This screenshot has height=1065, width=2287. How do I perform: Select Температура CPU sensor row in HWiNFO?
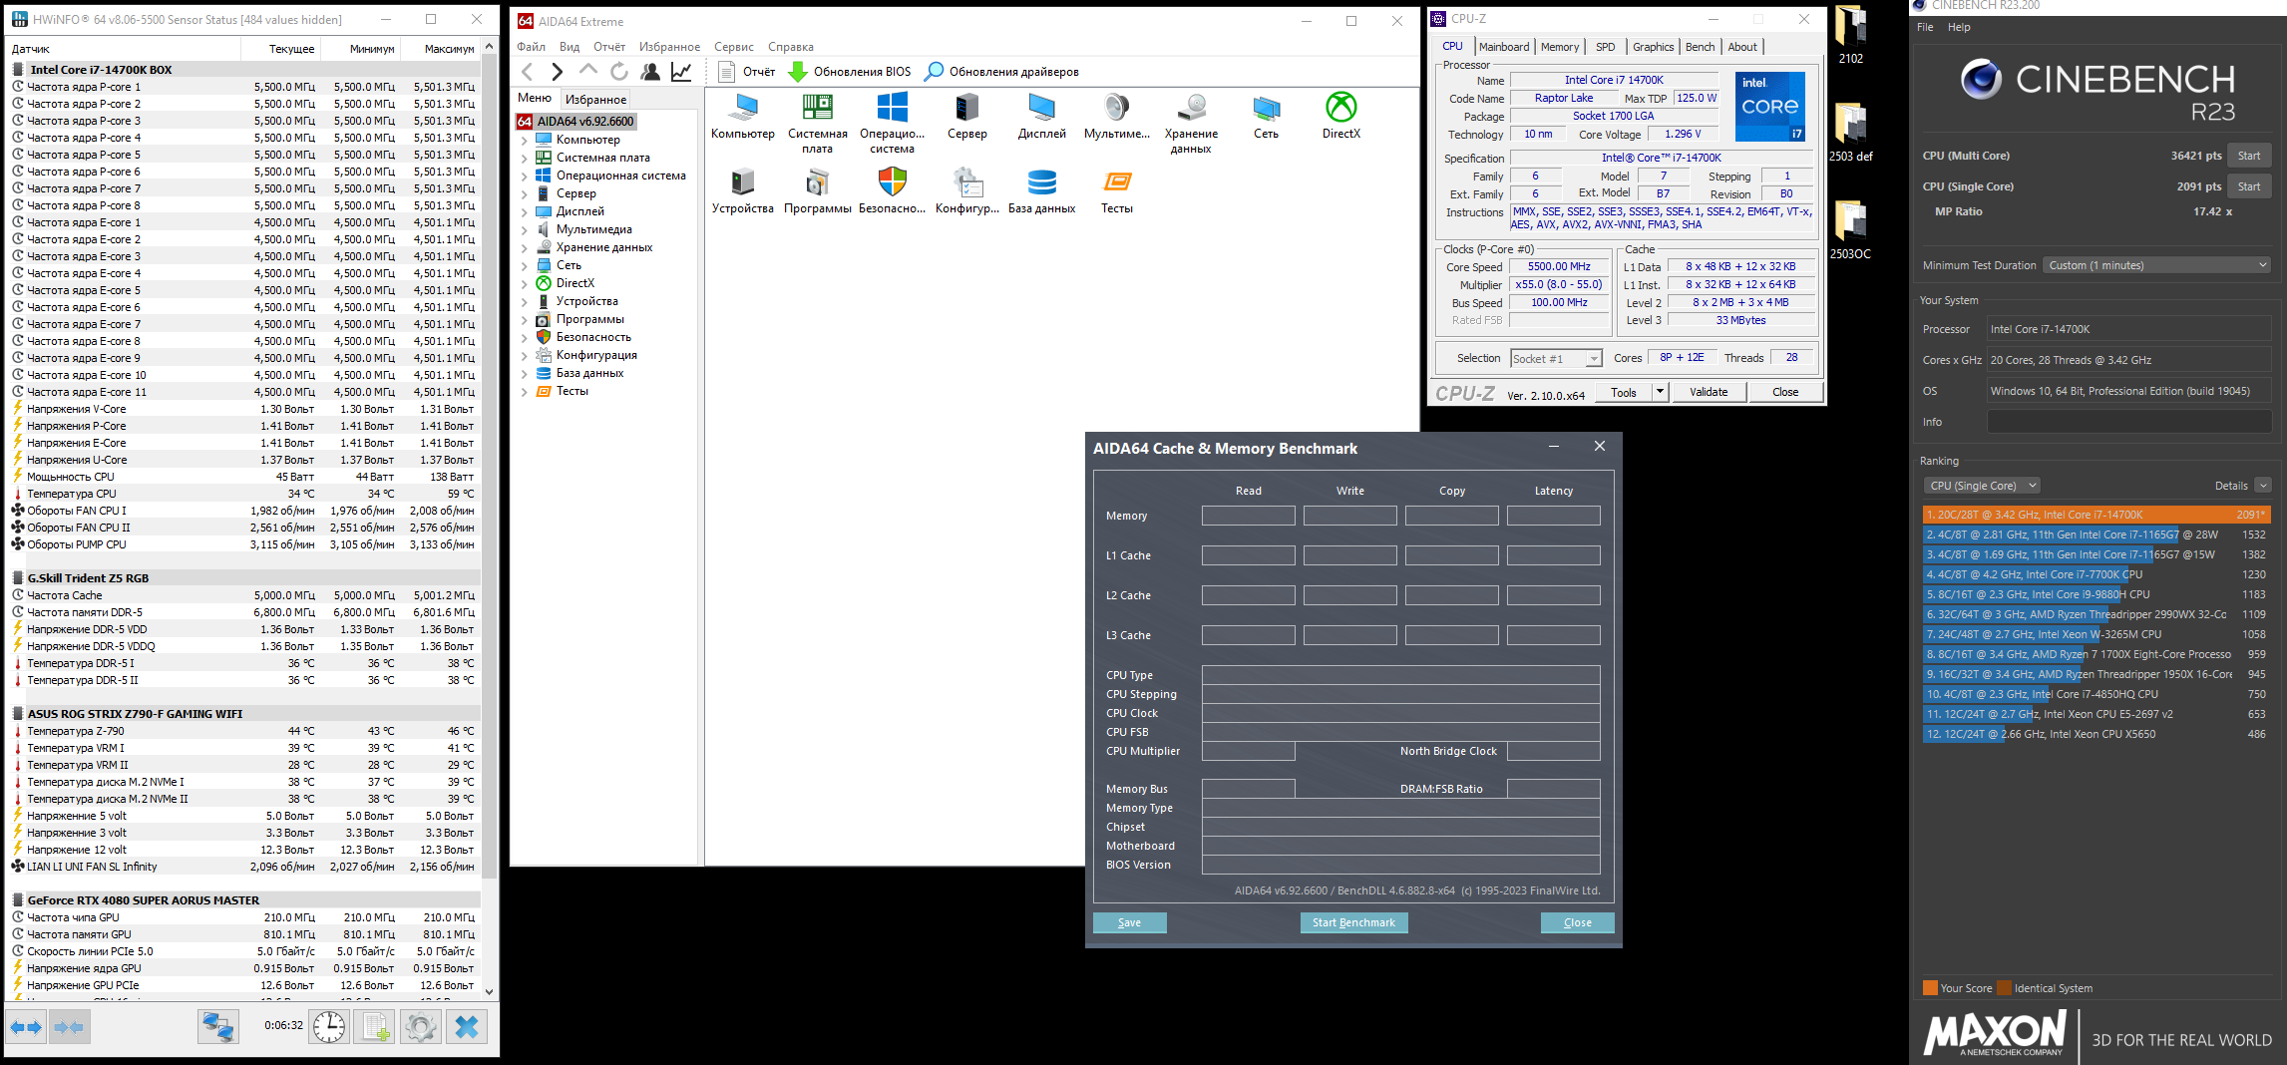(244, 494)
